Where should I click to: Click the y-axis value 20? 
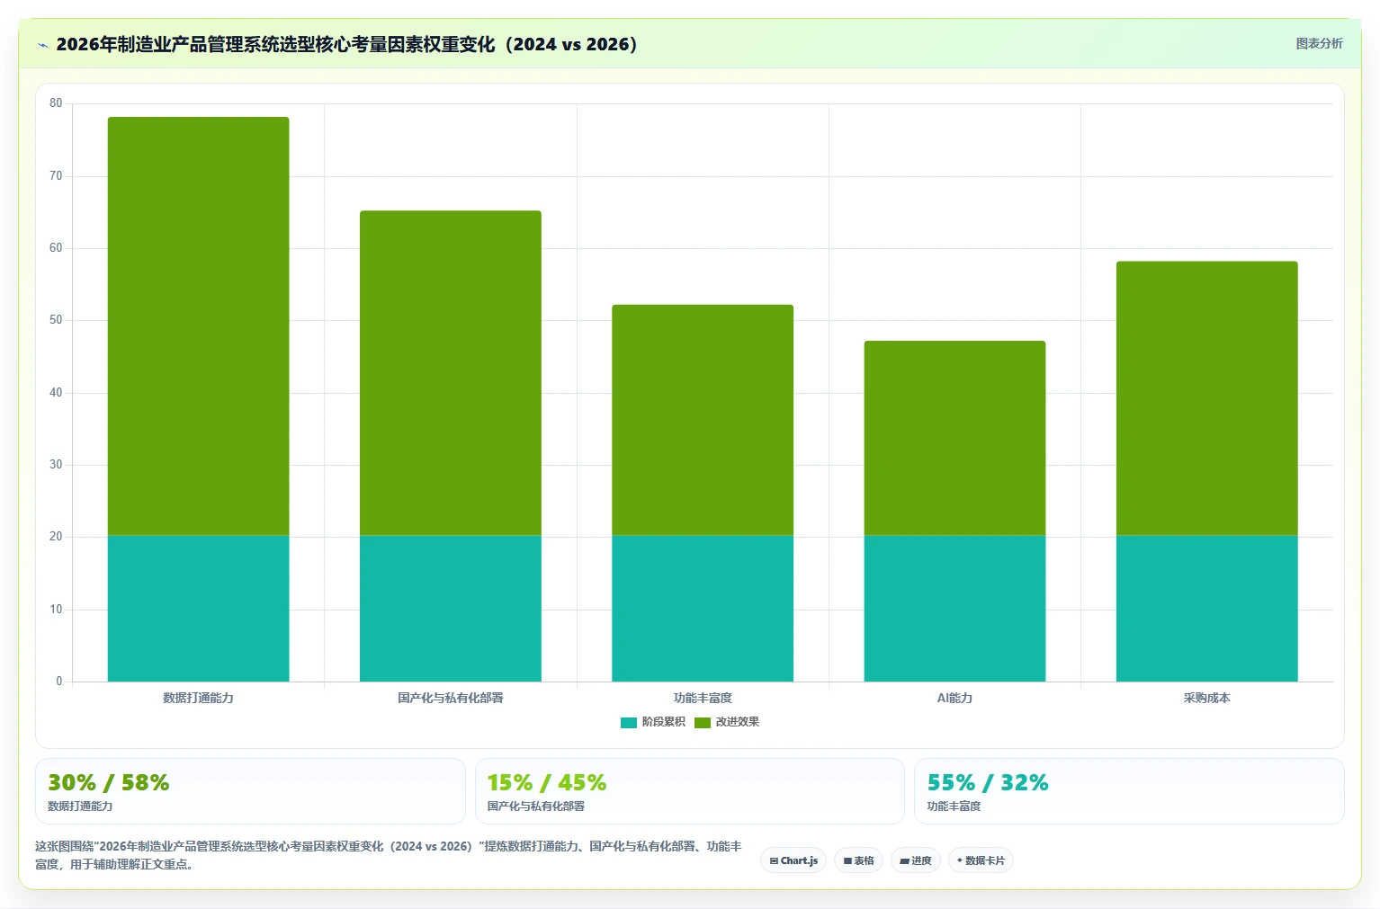pos(56,537)
